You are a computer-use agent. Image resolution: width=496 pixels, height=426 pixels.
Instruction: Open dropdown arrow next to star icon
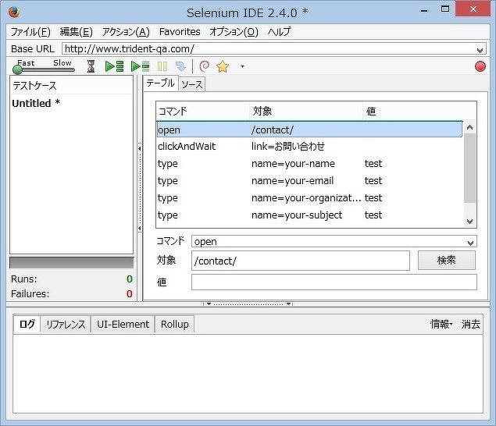point(242,66)
